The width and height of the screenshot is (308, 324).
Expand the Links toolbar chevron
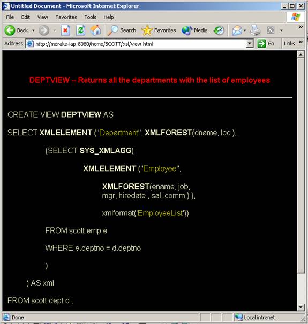click(301, 42)
